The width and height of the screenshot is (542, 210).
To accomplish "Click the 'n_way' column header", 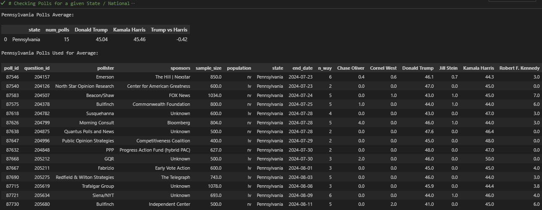I will pyautogui.click(x=325, y=68).
